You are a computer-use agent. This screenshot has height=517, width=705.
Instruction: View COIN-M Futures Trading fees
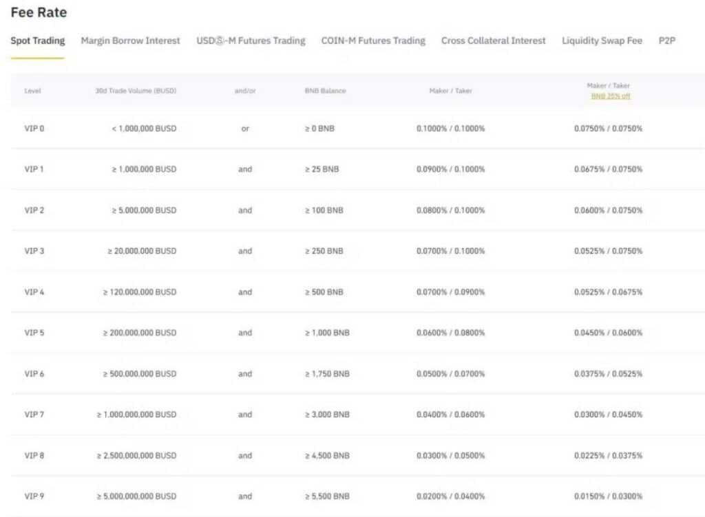373,41
